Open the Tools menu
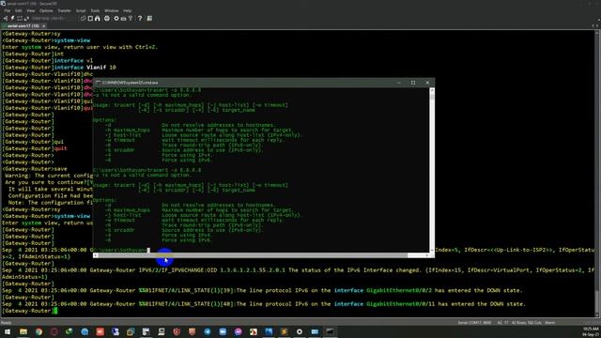 click(95, 10)
